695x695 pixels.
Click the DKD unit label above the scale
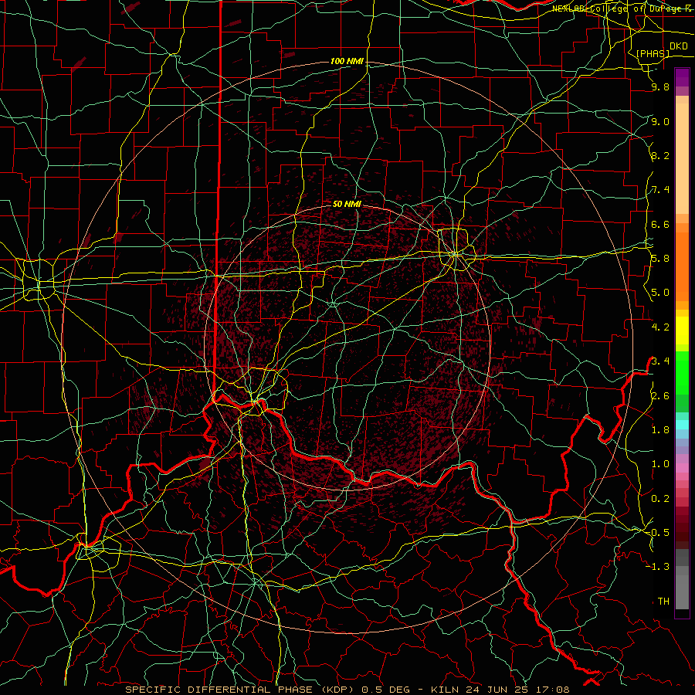[x=678, y=46]
